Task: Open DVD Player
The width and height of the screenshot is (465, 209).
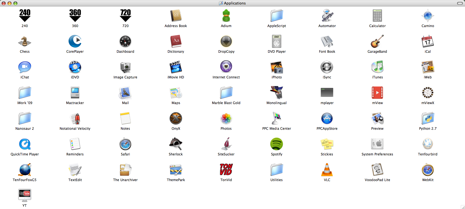Action: pos(277,41)
